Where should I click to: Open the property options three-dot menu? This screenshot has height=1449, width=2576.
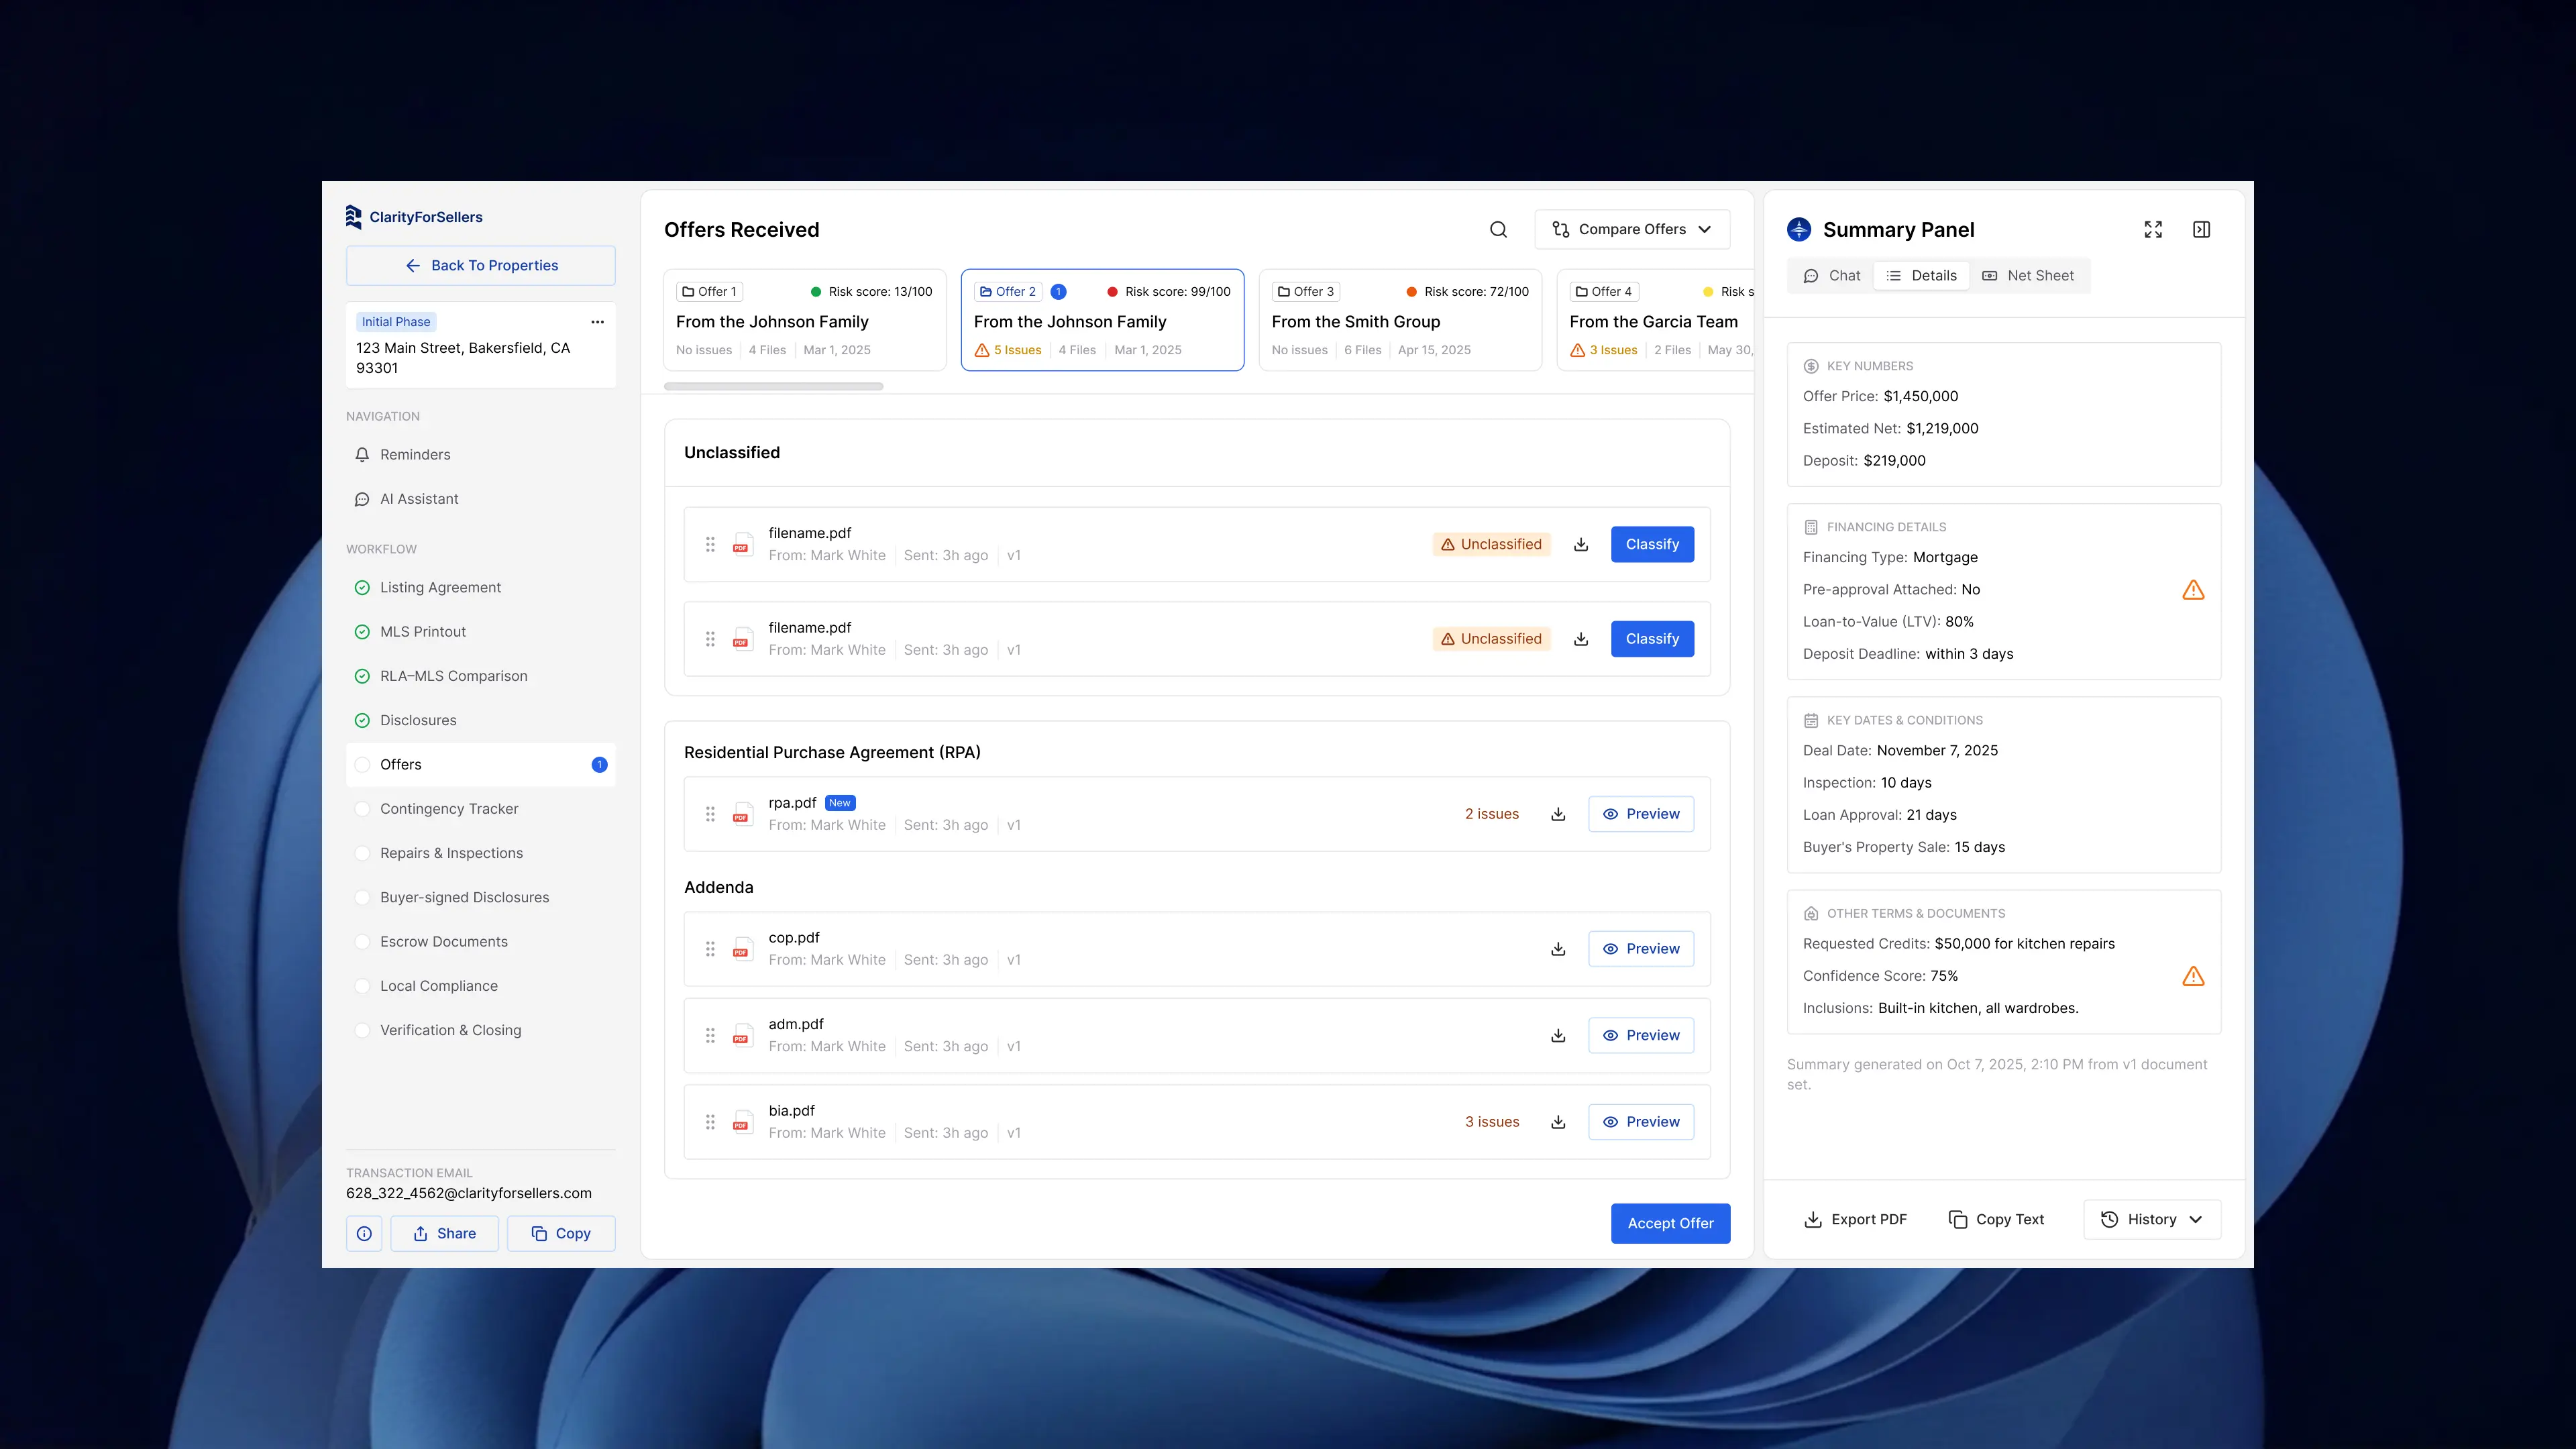(x=597, y=322)
